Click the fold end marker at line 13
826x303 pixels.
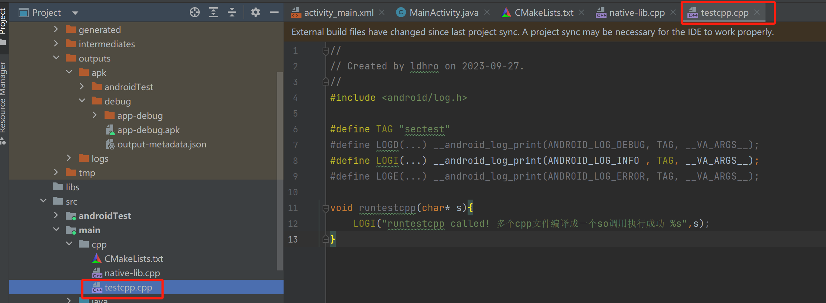pos(325,239)
